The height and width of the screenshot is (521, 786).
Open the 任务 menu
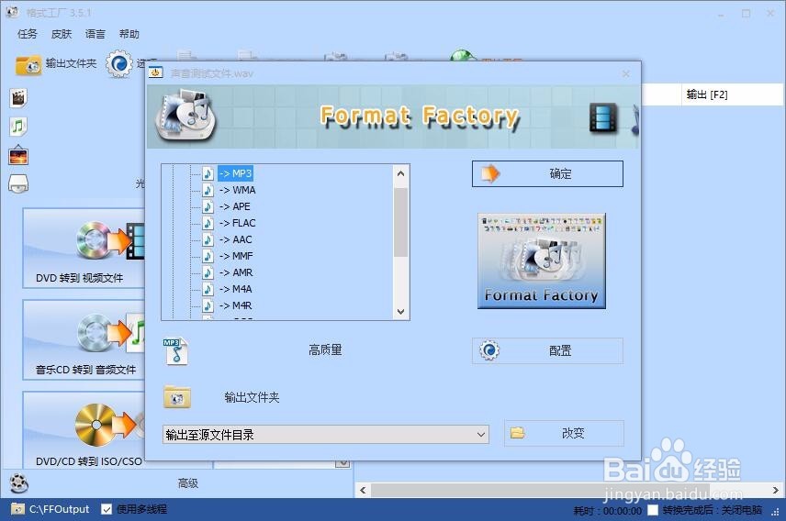[x=27, y=34]
